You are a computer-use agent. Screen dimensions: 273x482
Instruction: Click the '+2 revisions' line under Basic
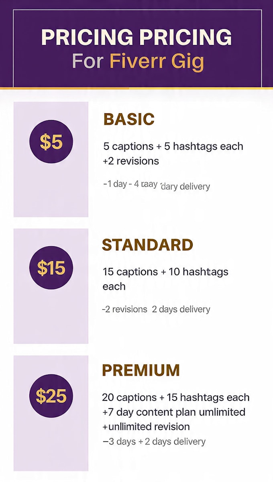click(131, 161)
